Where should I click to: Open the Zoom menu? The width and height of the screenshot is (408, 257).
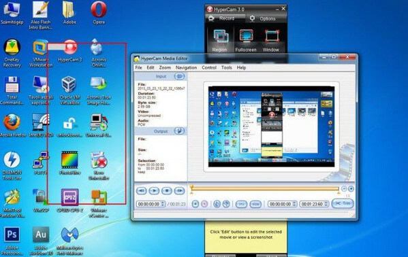coord(165,67)
